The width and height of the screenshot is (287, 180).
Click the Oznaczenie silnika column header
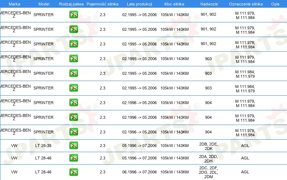(x=245, y=4)
